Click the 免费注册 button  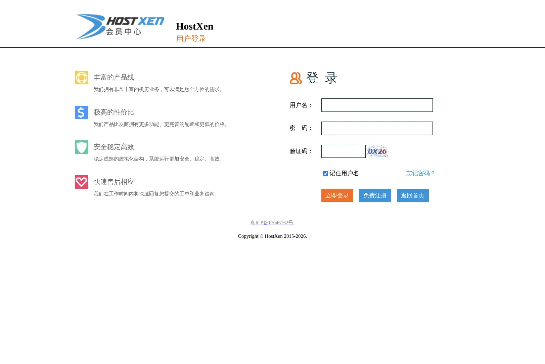375,195
